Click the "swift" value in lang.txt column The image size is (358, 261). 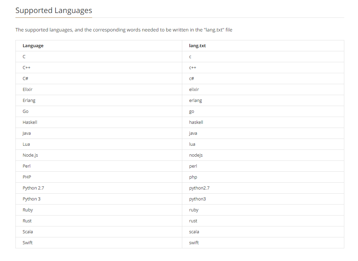194,243
